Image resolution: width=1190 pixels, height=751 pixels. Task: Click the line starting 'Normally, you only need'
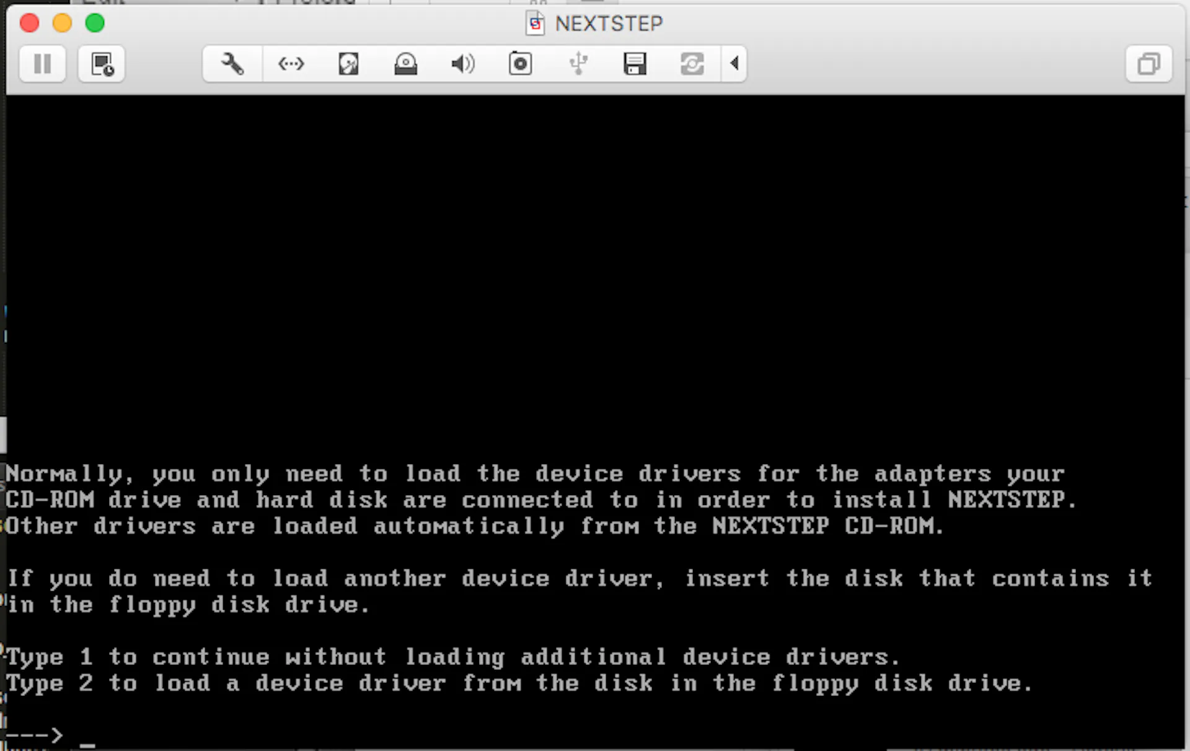click(x=535, y=474)
